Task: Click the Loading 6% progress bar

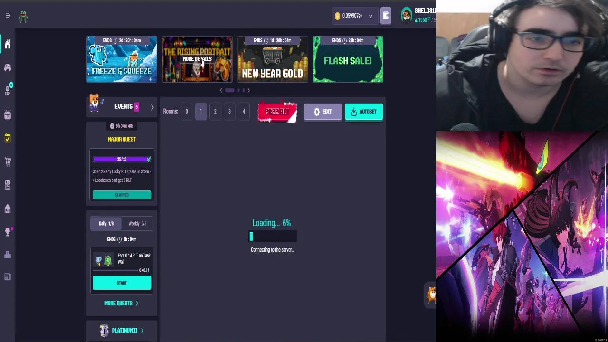Action: [x=273, y=236]
